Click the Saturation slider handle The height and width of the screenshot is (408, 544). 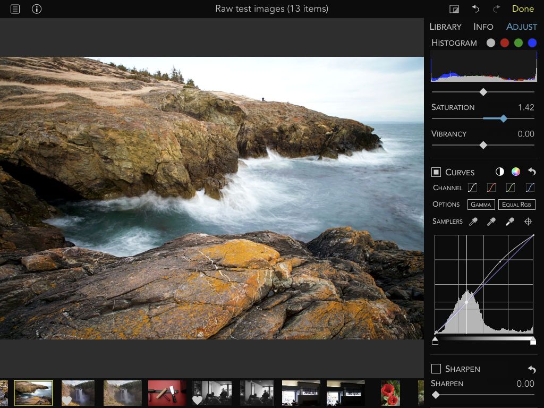[x=503, y=118]
